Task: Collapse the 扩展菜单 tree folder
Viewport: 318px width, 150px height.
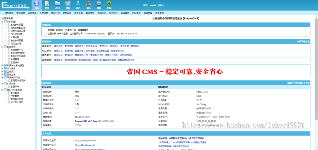Action: tap(2, 83)
